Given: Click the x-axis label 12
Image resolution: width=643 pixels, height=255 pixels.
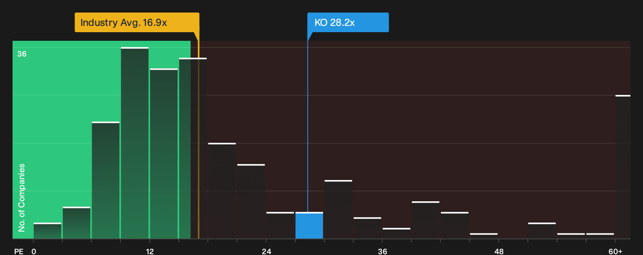Looking at the screenshot, I should click(150, 251).
